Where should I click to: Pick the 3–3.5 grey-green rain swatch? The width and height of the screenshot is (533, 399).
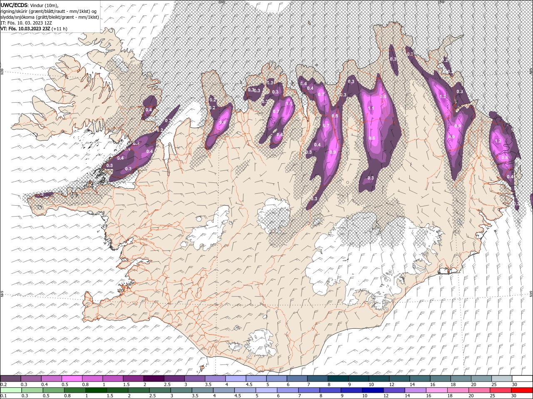(x=181, y=390)
